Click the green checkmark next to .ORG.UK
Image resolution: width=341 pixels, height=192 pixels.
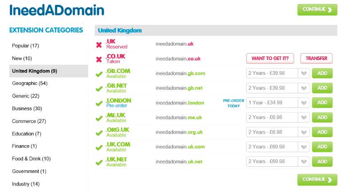tap(99, 133)
